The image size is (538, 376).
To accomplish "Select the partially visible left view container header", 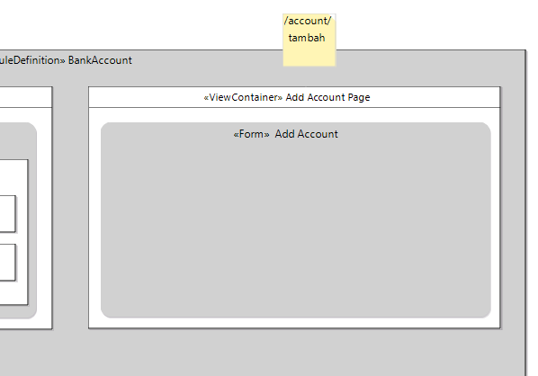I will click(26, 97).
